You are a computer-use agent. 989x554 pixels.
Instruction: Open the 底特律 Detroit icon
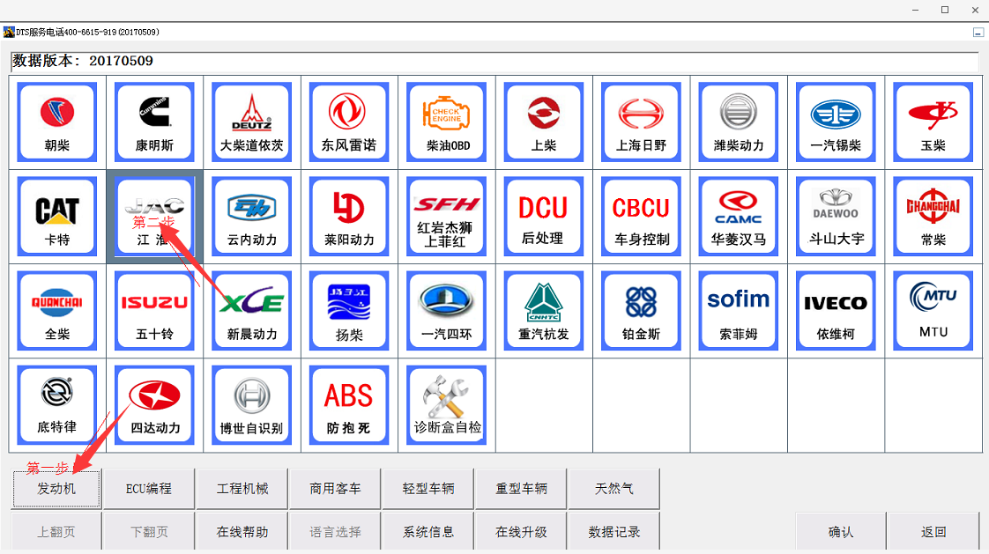(56, 405)
